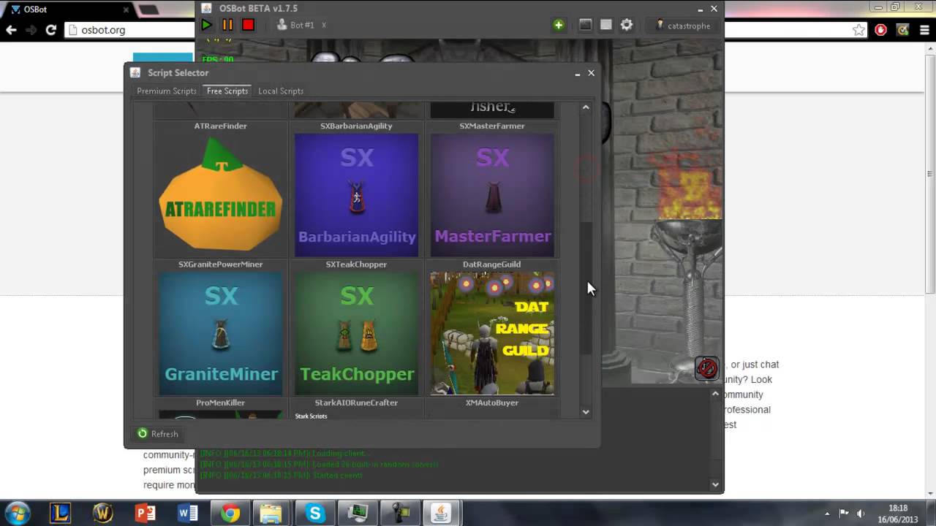Click the list-panel icon beside the settings gear

tap(605, 25)
